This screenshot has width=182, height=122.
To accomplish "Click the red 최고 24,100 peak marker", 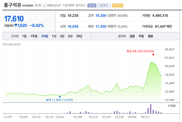I will pyautogui.click(x=153, y=54).
